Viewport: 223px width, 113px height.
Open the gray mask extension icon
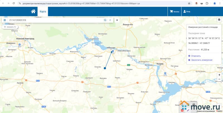(x=202, y=3)
